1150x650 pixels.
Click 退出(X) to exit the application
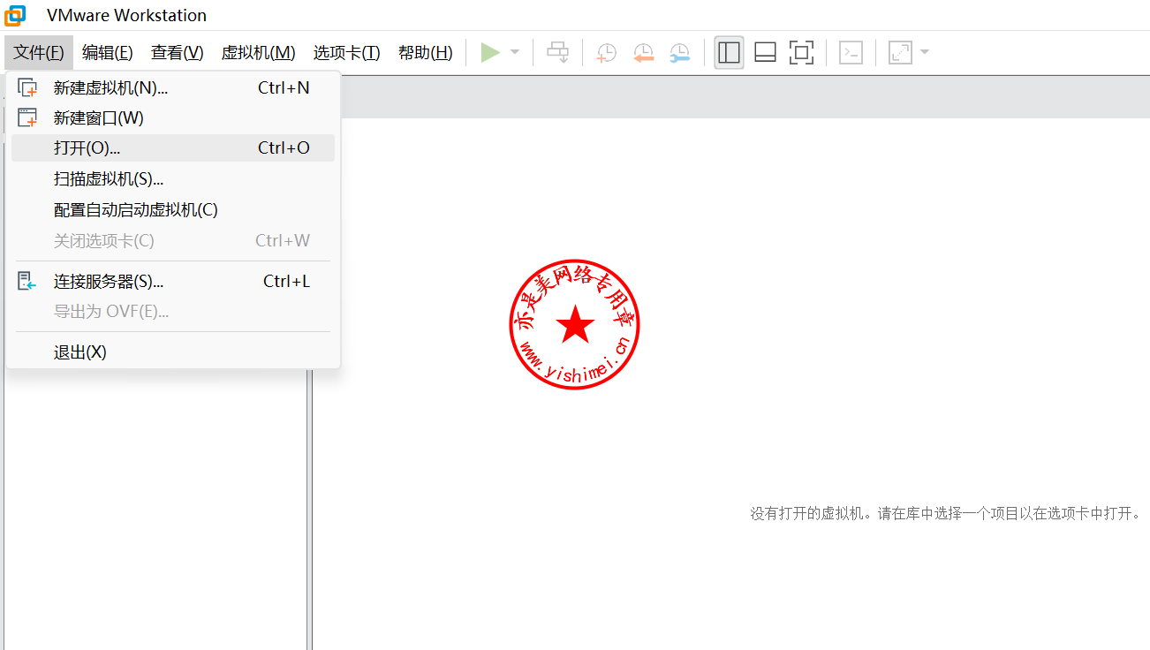point(79,352)
